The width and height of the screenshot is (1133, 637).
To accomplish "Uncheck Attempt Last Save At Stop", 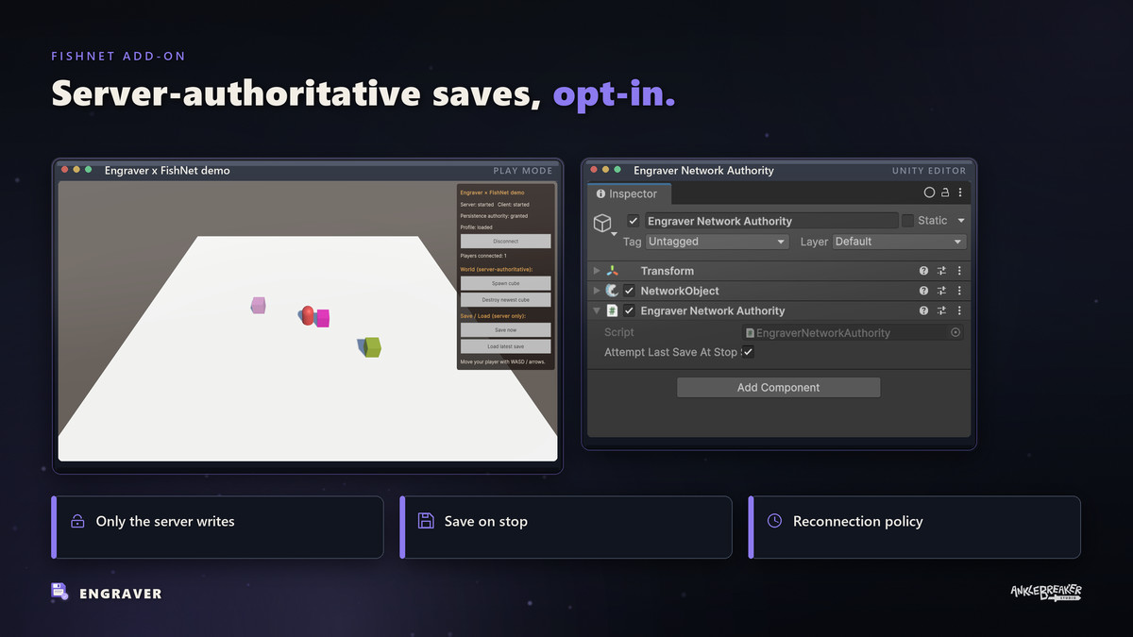I will pyautogui.click(x=748, y=352).
